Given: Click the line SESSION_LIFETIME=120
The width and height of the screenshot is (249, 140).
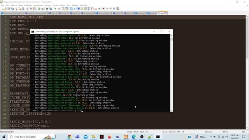Looking at the screenshot, I should pos(30,114).
